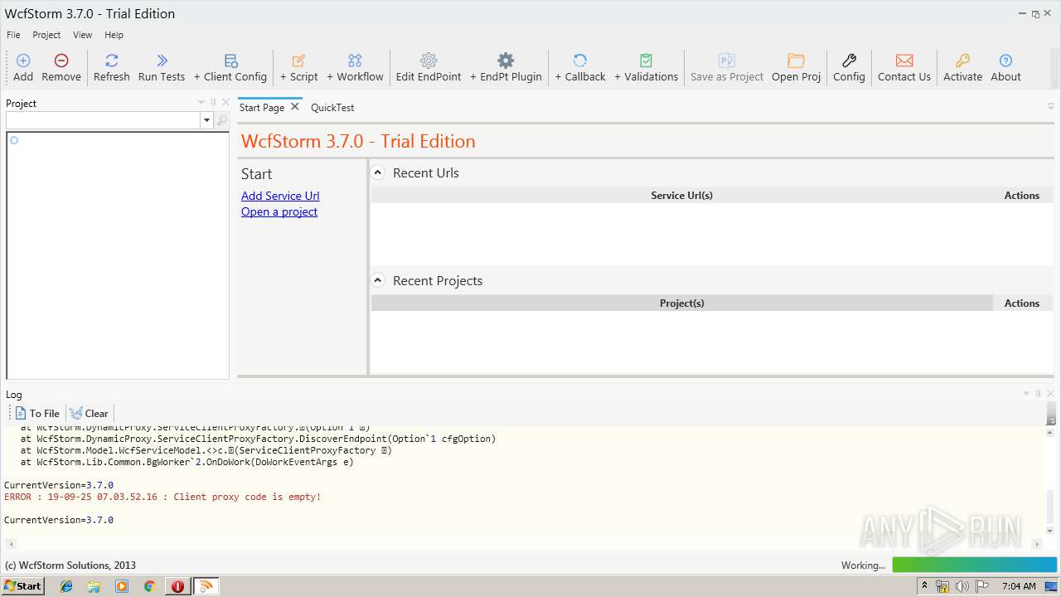The height and width of the screenshot is (597, 1061).
Task: Collapse the Recent Urls section
Action: coord(378,172)
